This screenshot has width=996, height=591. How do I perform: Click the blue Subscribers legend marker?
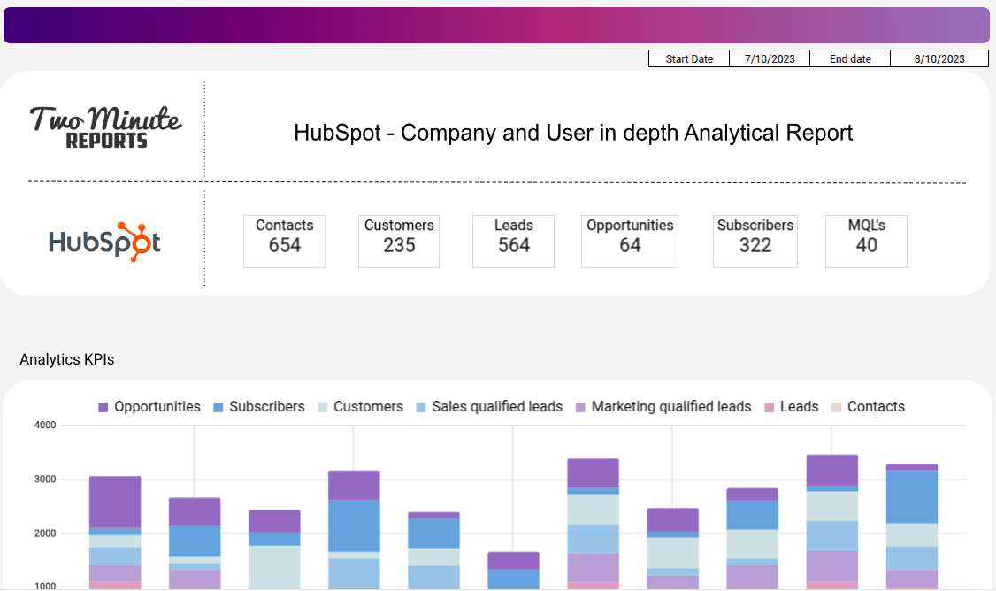(x=218, y=407)
